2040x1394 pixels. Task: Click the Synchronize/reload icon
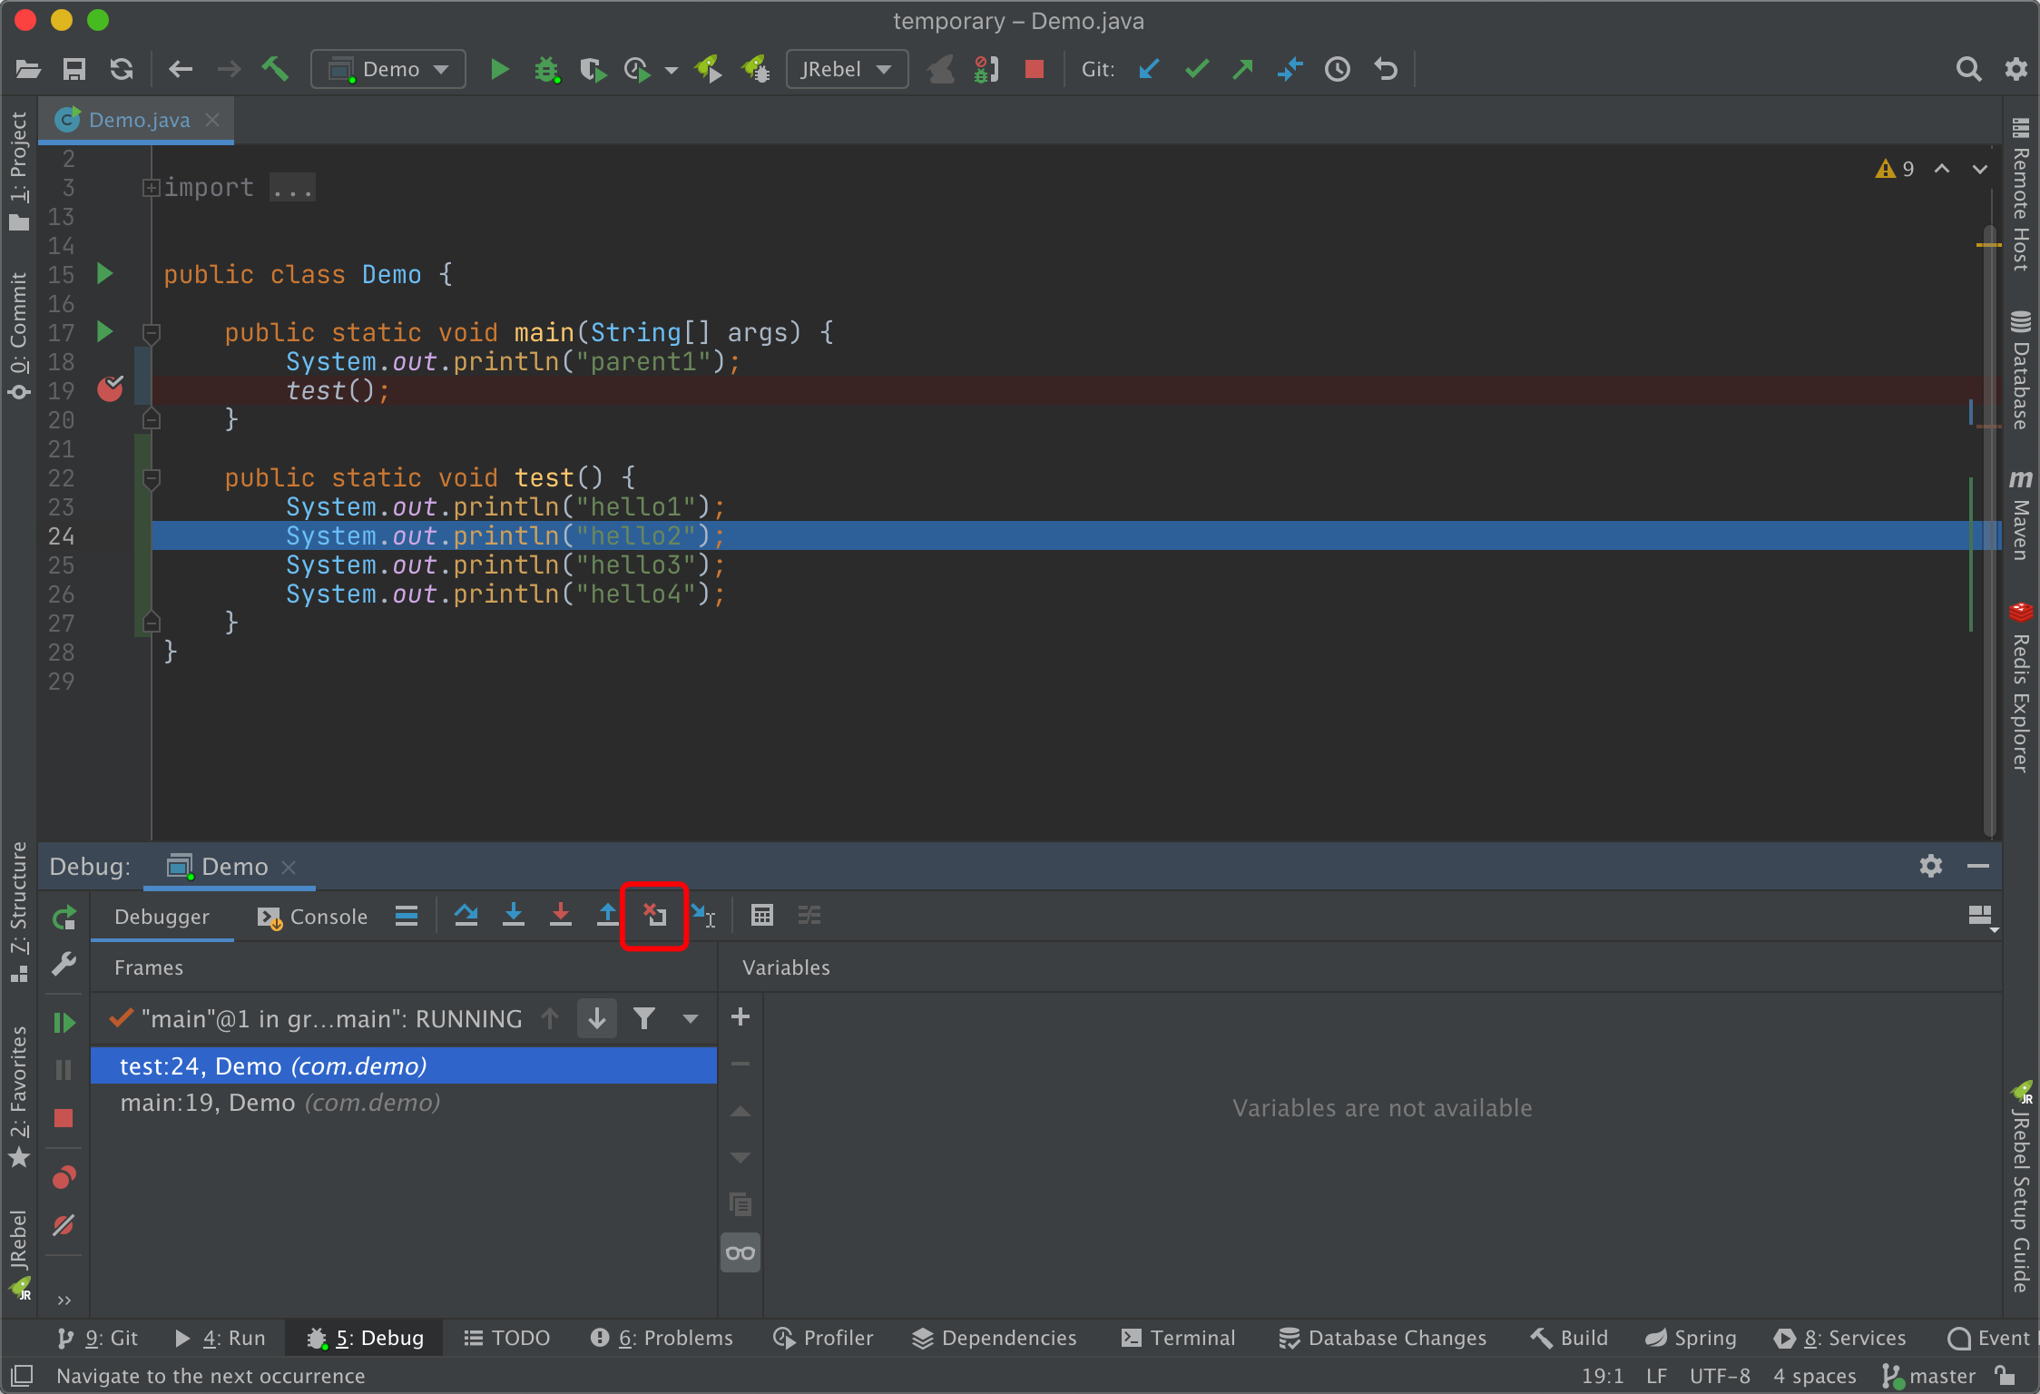[122, 69]
